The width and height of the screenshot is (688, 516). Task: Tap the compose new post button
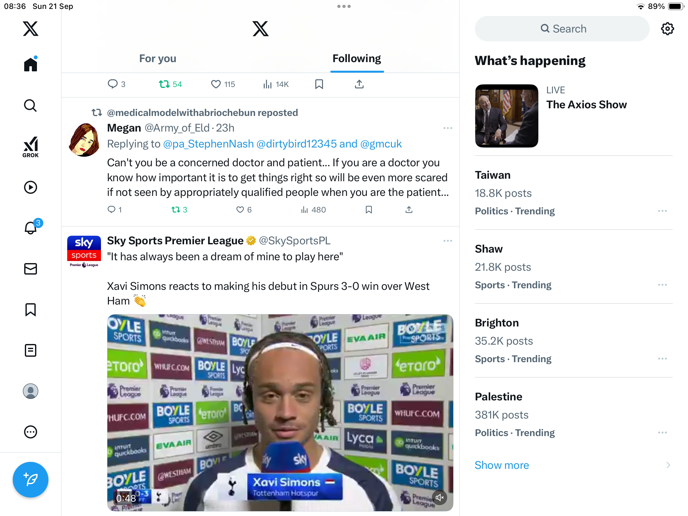(31, 479)
